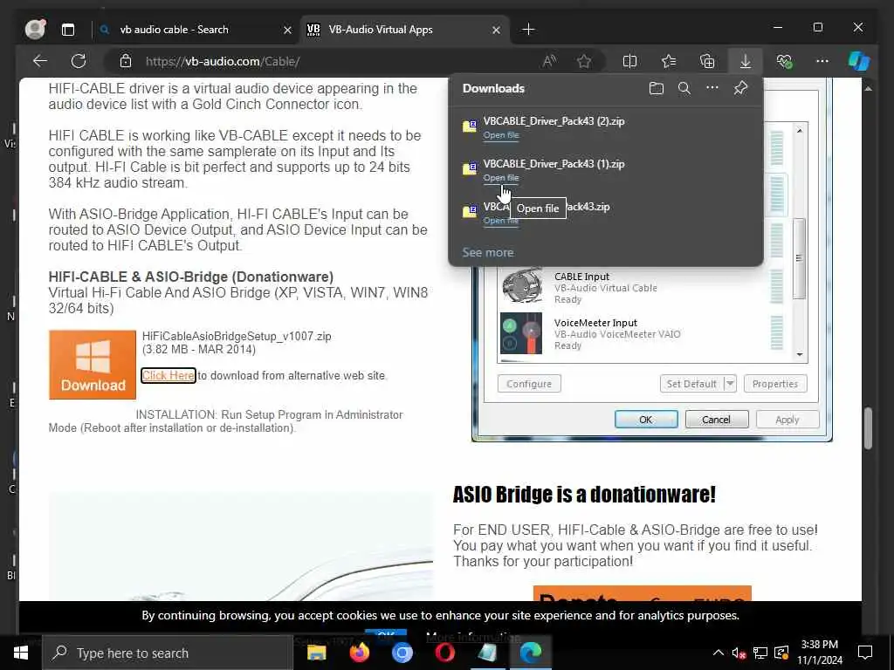Open More options in Downloads panel
The width and height of the screenshot is (894, 670).
click(x=712, y=88)
